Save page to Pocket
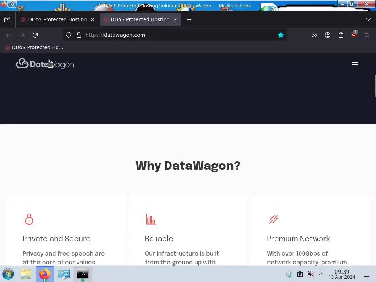This screenshot has height=282, width=376. [314, 35]
